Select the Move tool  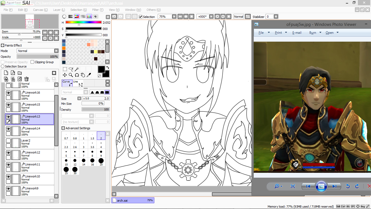click(65, 75)
